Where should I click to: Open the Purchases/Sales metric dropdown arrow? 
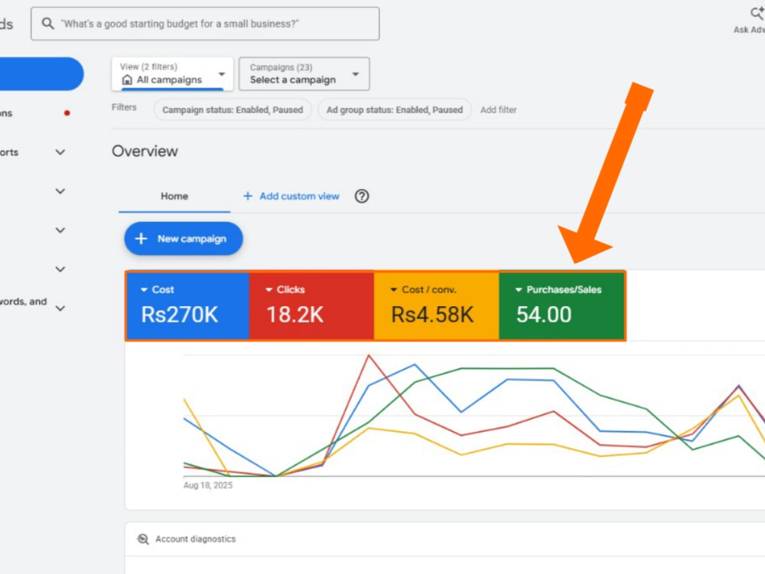[519, 290]
